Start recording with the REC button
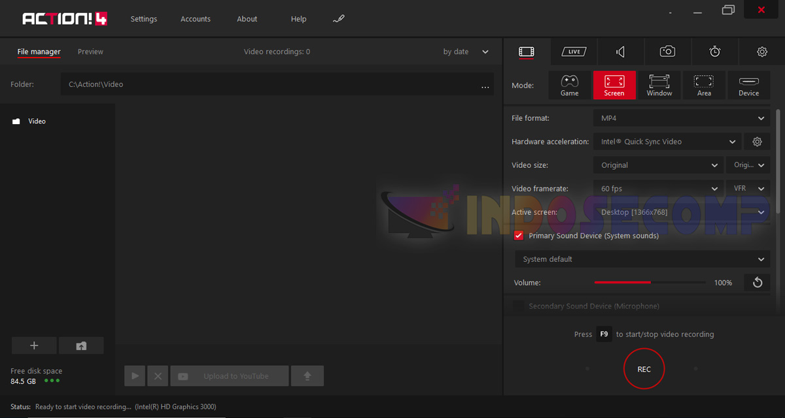The height and width of the screenshot is (418, 785). click(644, 369)
